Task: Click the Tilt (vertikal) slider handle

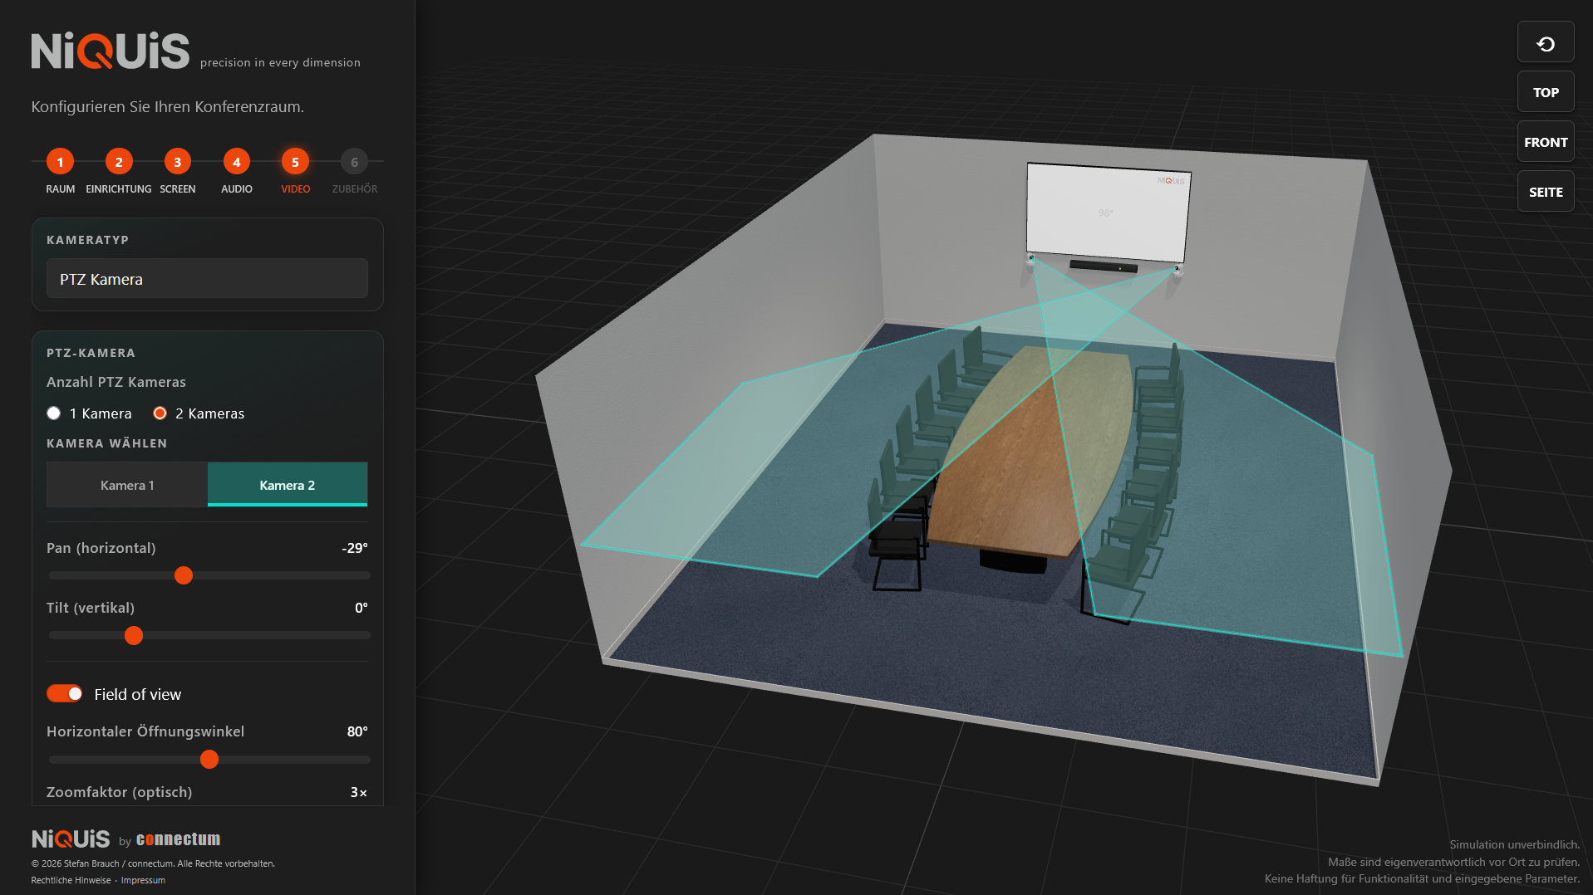Action: (x=134, y=635)
